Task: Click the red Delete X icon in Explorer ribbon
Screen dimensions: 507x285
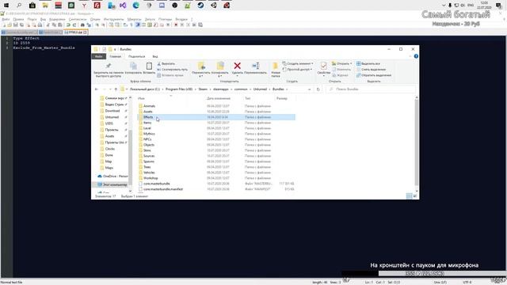Action: click(x=237, y=66)
